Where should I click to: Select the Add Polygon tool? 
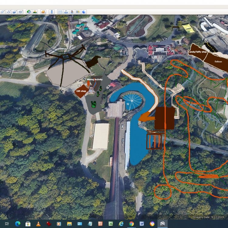click(x=3, y=12)
